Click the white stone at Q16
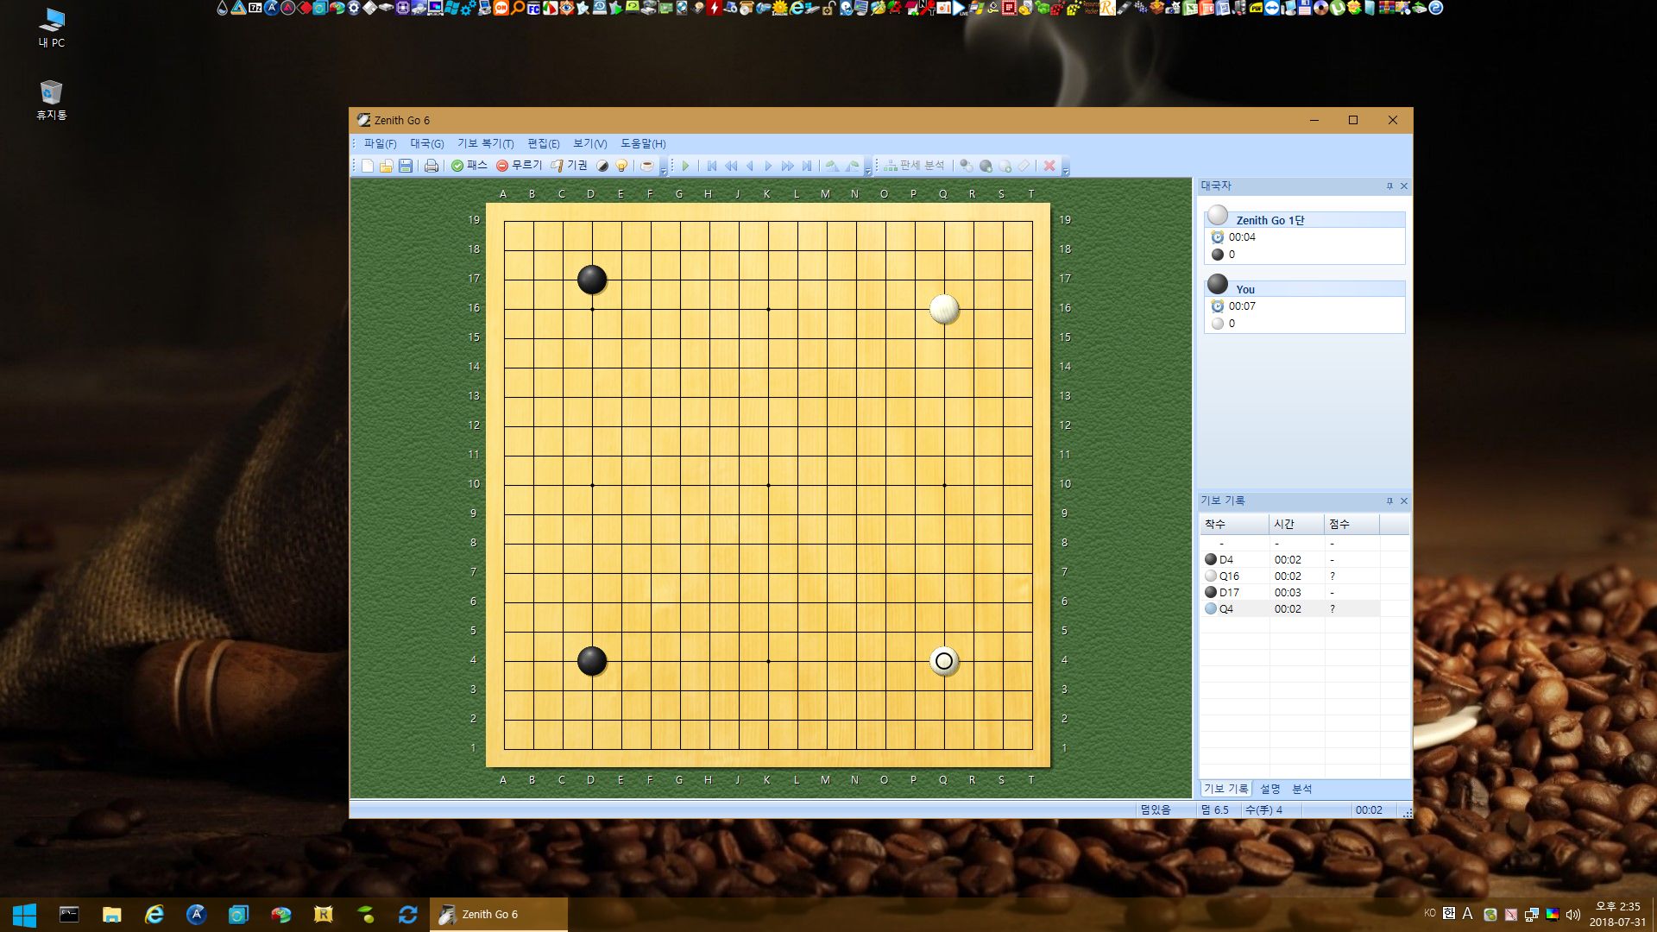Image resolution: width=1657 pixels, height=932 pixels. (944, 309)
